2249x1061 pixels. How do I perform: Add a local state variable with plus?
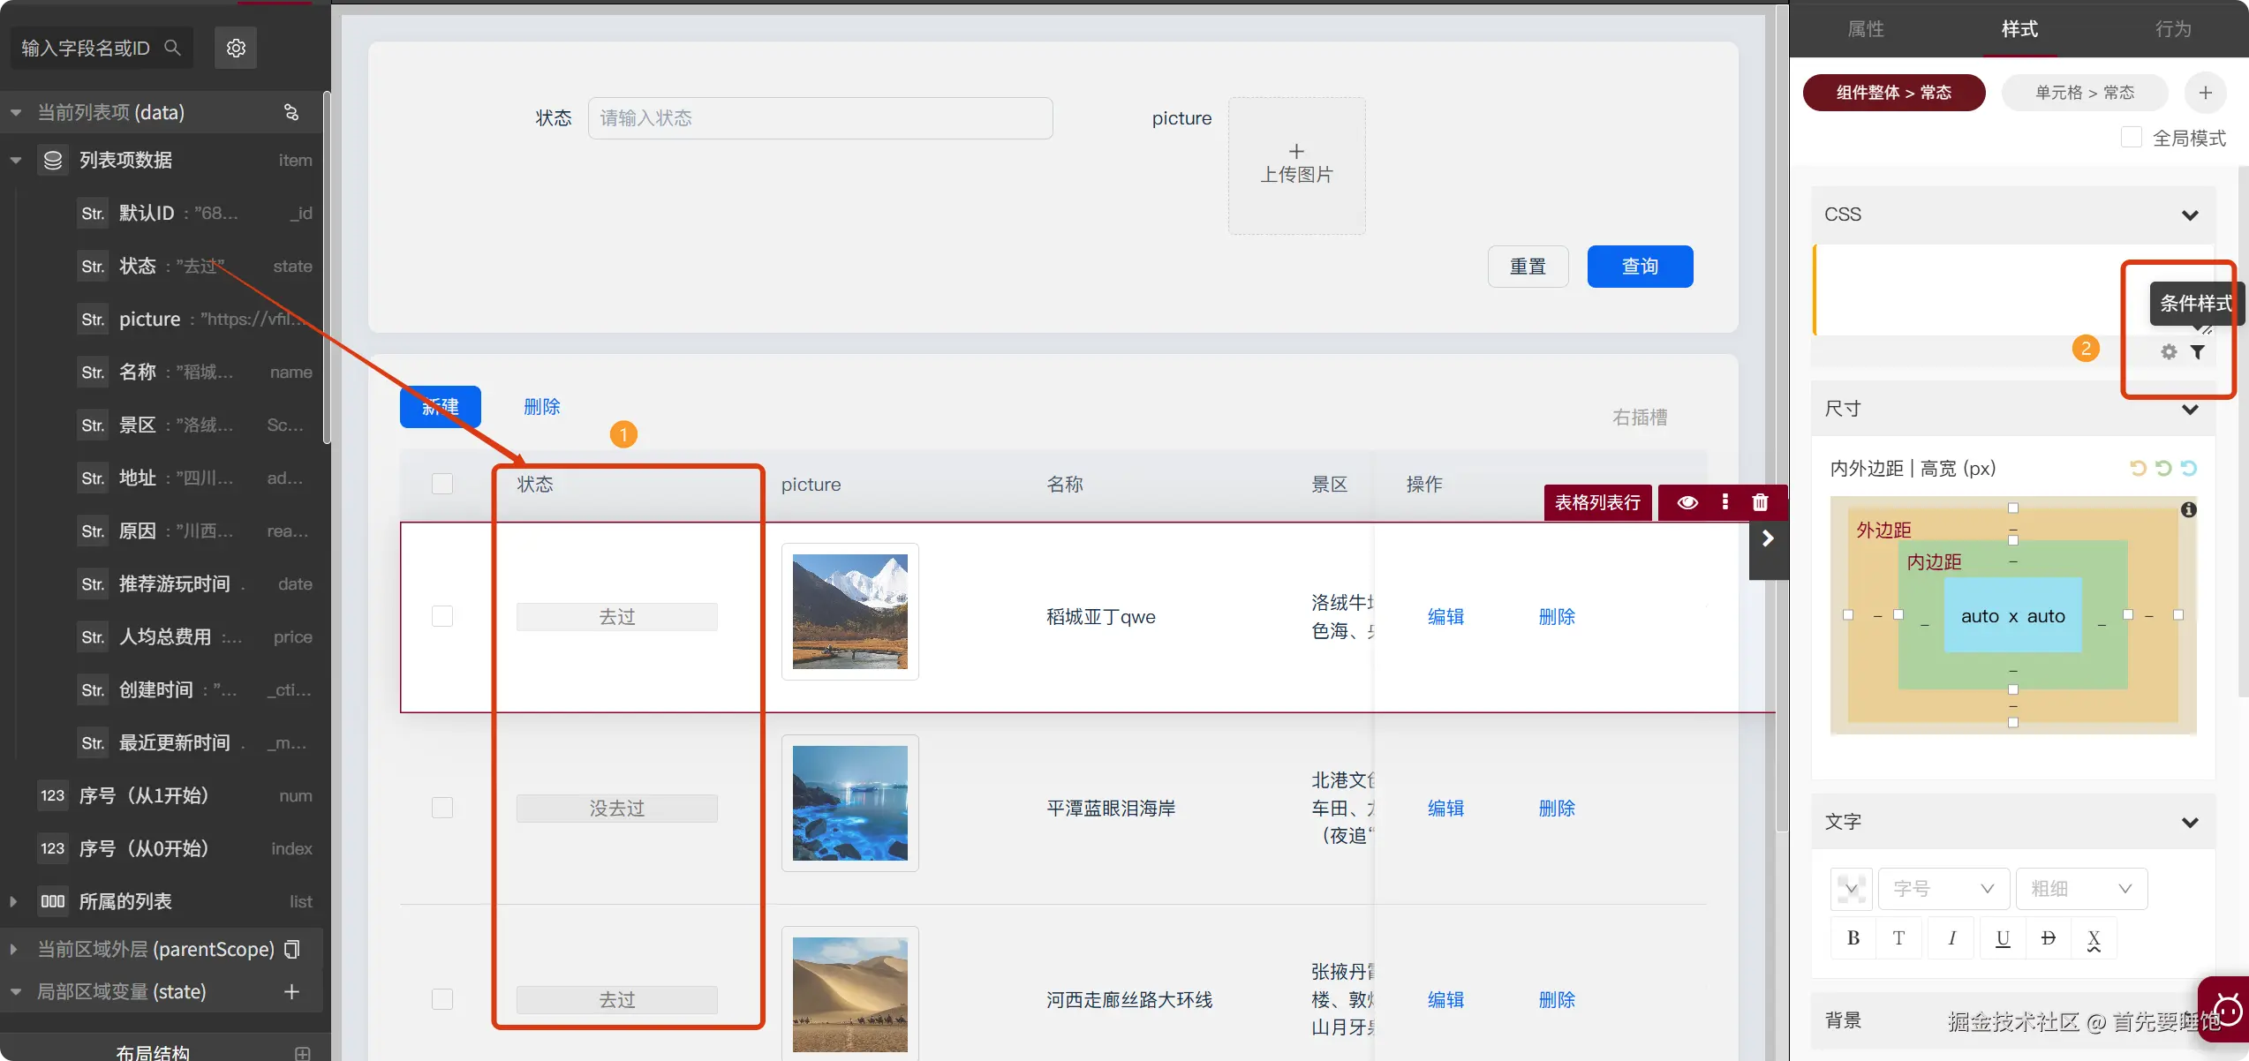[x=291, y=992]
